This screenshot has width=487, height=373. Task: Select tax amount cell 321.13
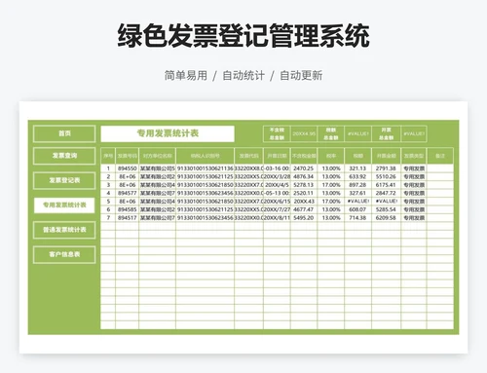coord(357,168)
